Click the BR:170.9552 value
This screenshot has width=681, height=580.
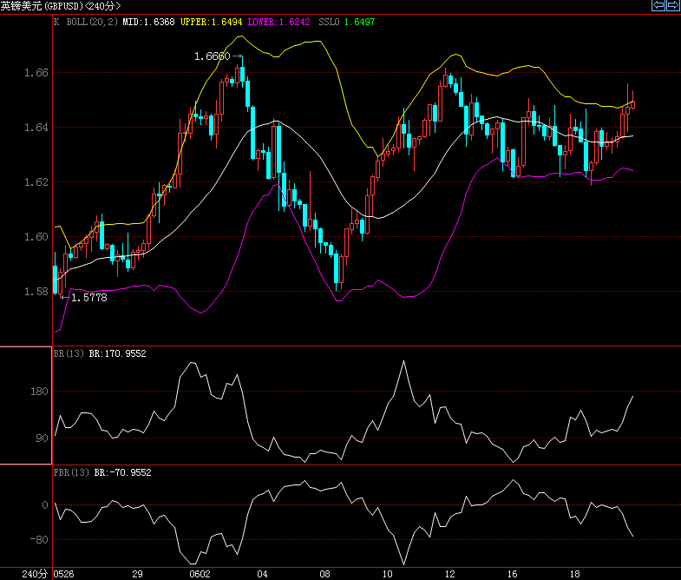pyautogui.click(x=118, y=353)
